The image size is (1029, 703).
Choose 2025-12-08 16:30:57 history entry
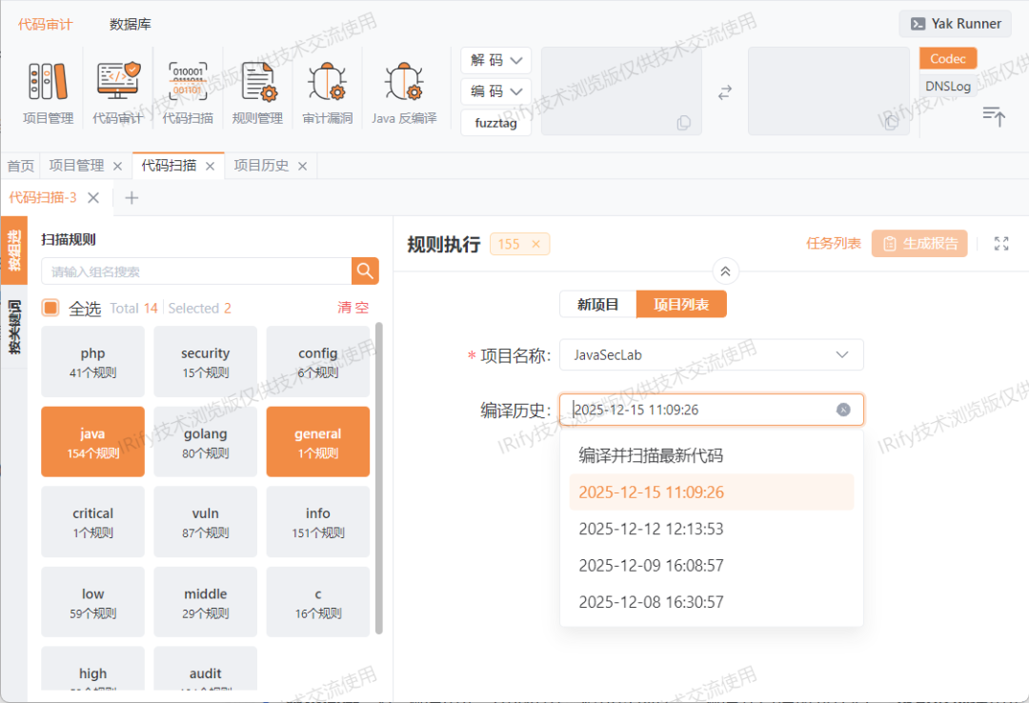[712, 603]
